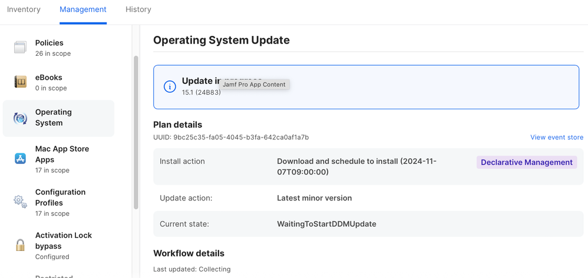Open Configuration Profiles sidebar section
Screen dimensions: 588x278
click(58, 202)
